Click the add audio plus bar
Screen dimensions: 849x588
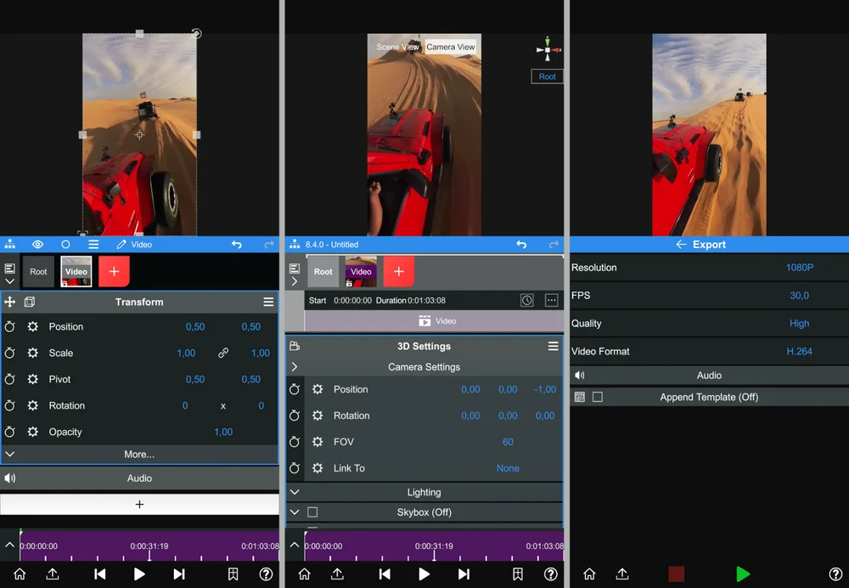click(139, 505)
